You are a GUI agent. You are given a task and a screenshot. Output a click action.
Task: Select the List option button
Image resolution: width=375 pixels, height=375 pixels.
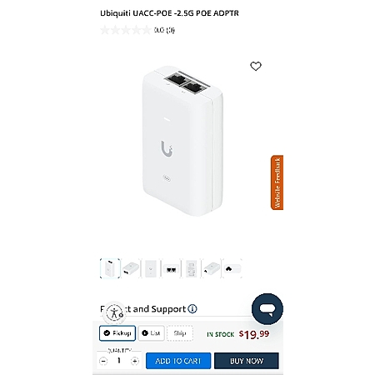coord(152,333)
